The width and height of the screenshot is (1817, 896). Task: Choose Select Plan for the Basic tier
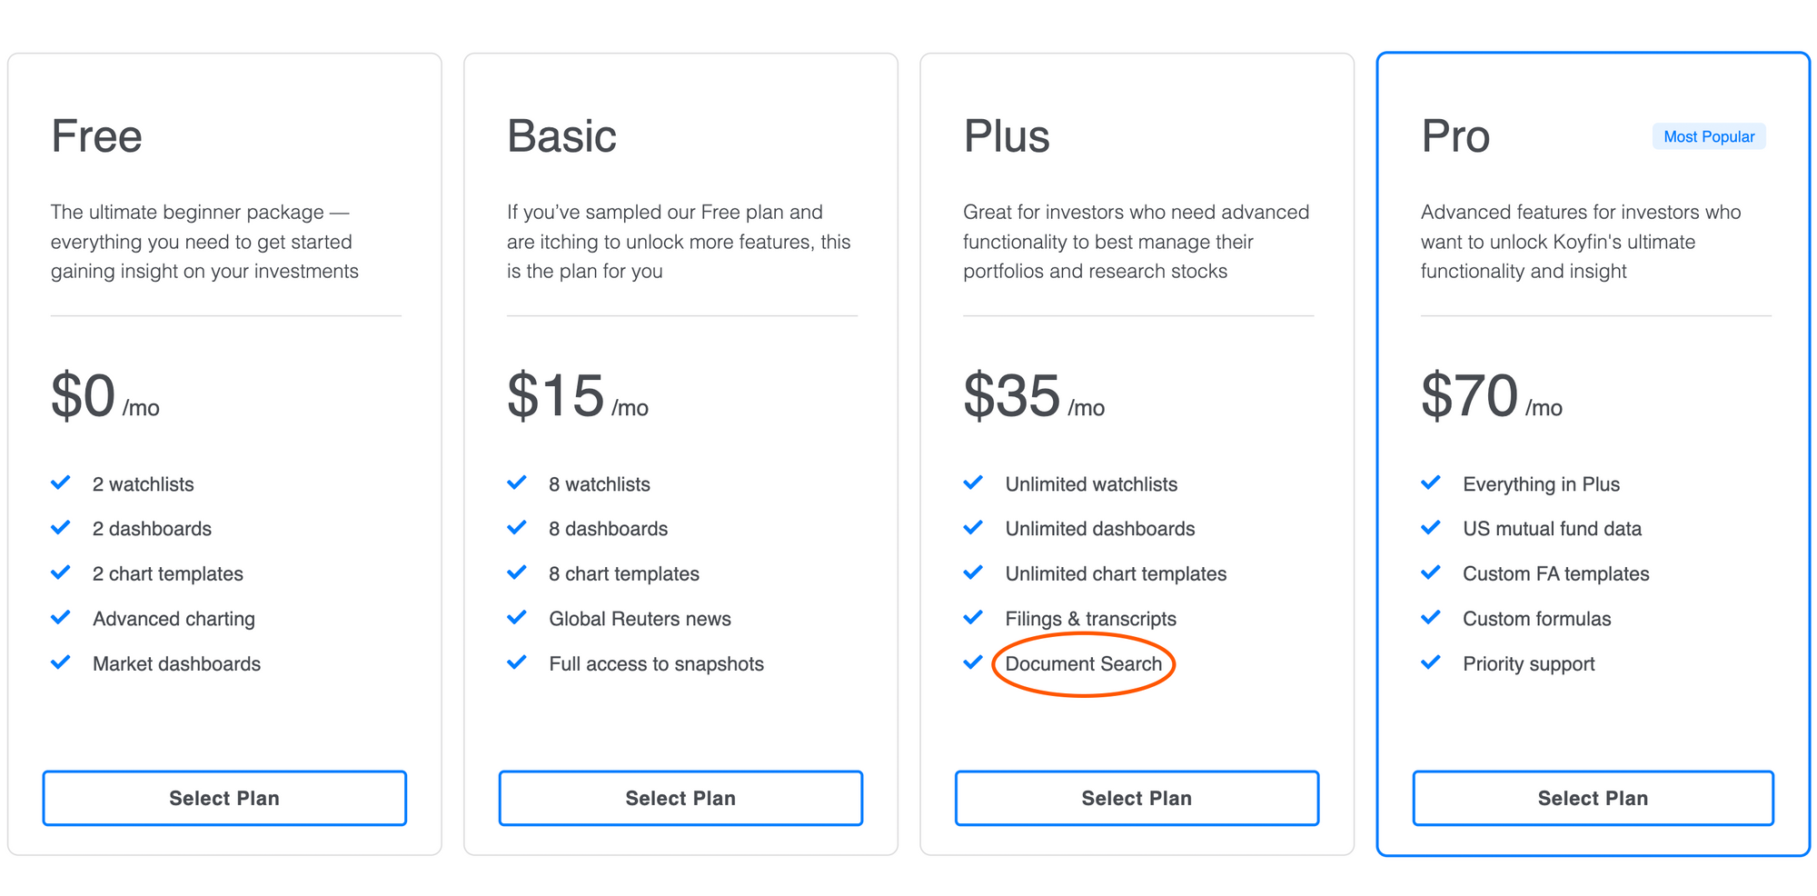pyautogui.click(x=680, y=798)
